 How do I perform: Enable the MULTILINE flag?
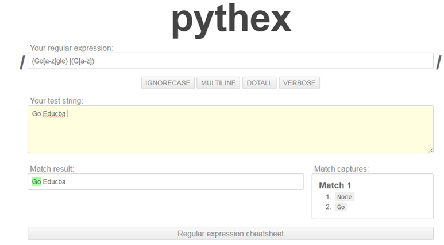(x=218, y=83)
